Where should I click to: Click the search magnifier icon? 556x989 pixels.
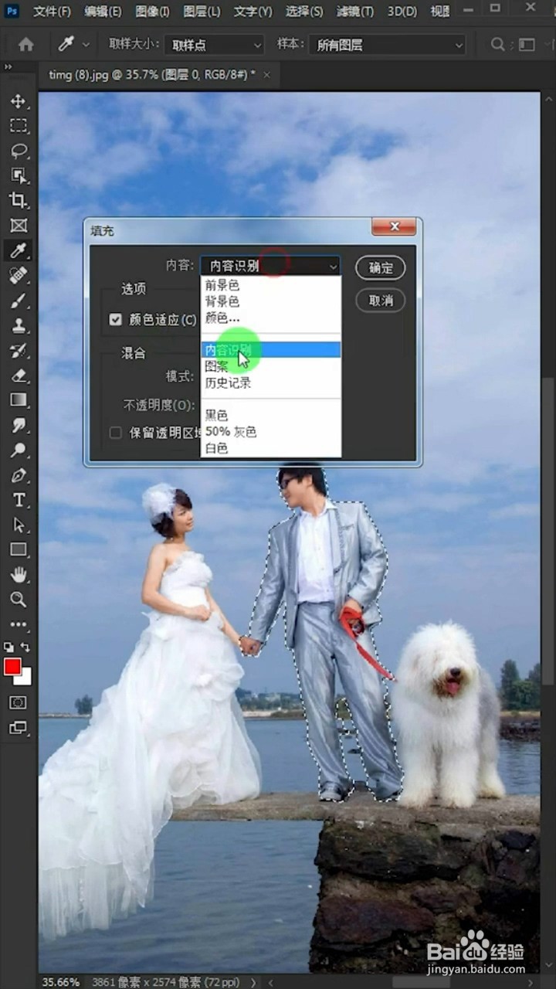(x=499, y=44)
